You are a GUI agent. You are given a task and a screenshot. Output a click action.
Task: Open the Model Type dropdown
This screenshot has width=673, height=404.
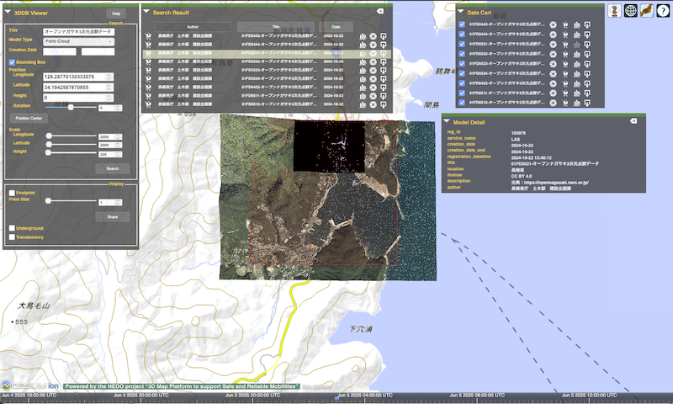tap(78, 41)
